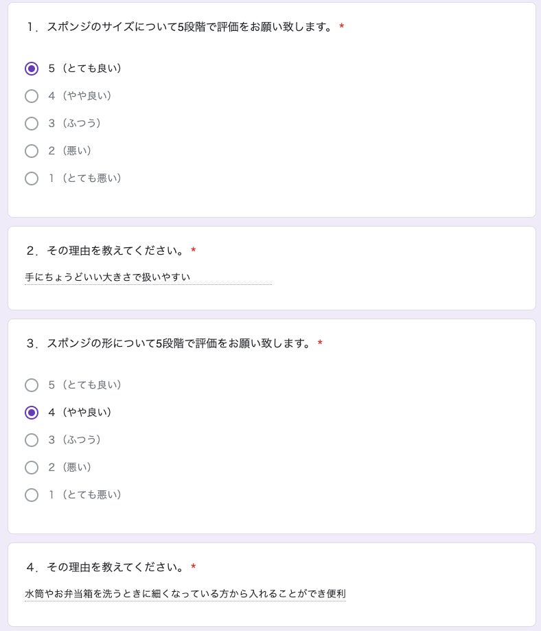The image size is (541, 631).
Task: Select '1 (とても悪い)' for sponge size question
Action: pyautogui.click(x=32, y=179)
